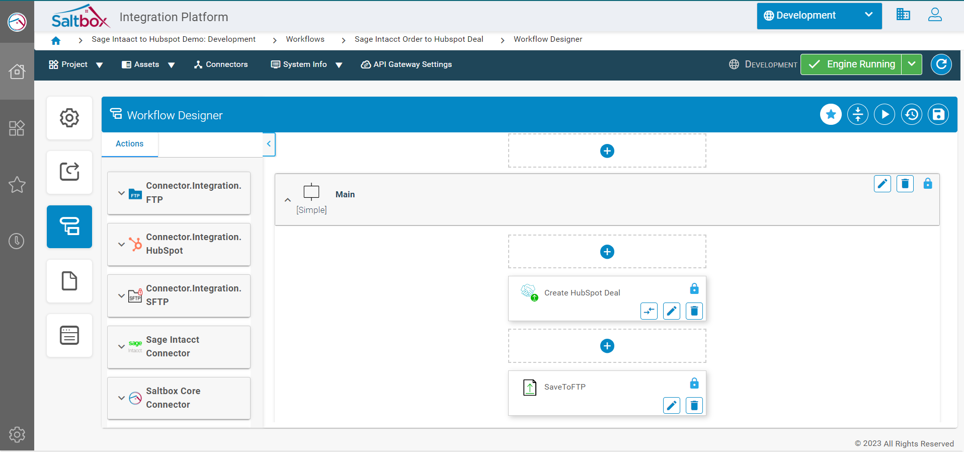The width and height of the screenshot is (964, 452).
Task: Expand the Connector.Integration.HubSpot actions group
Action: click(x=121, y=244)
